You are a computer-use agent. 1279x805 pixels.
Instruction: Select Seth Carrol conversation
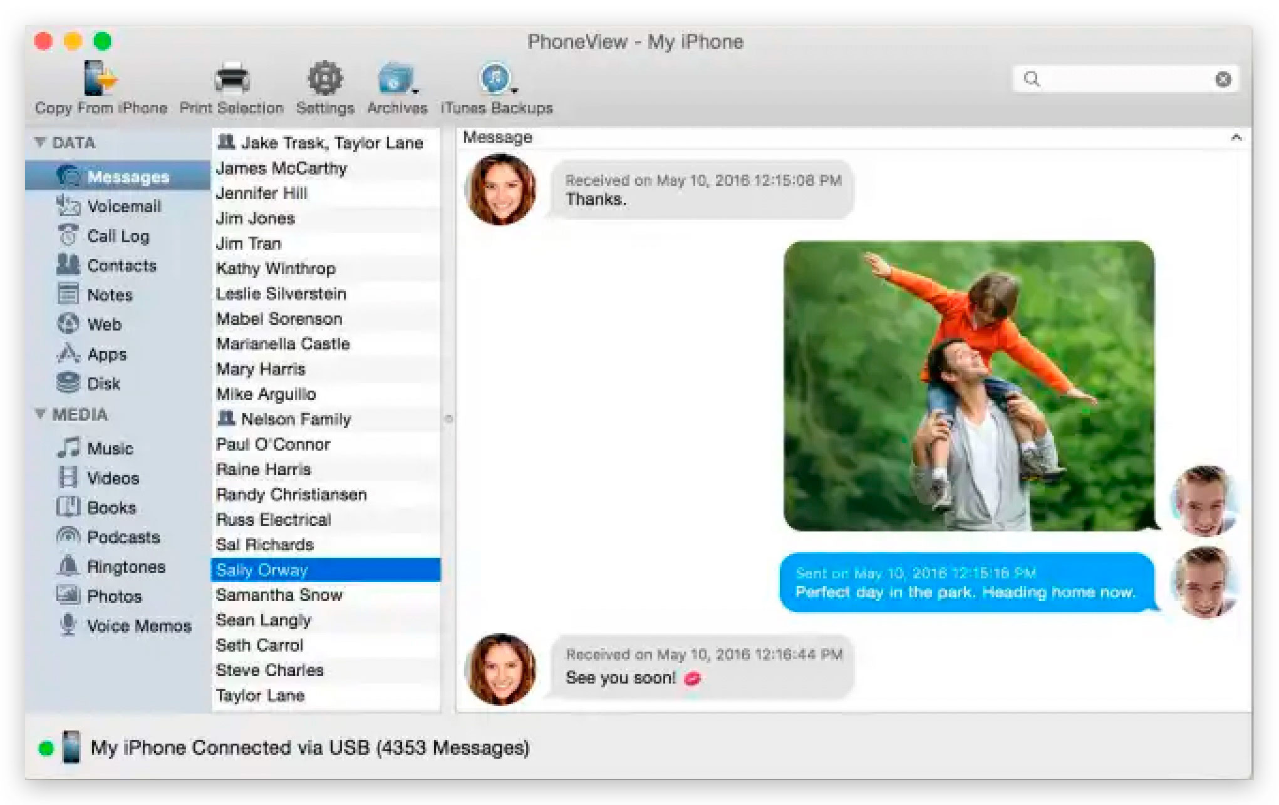coord(326,645)
